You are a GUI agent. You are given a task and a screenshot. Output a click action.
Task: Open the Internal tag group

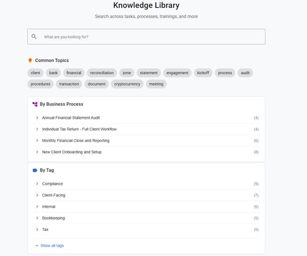tap(146, 206)
